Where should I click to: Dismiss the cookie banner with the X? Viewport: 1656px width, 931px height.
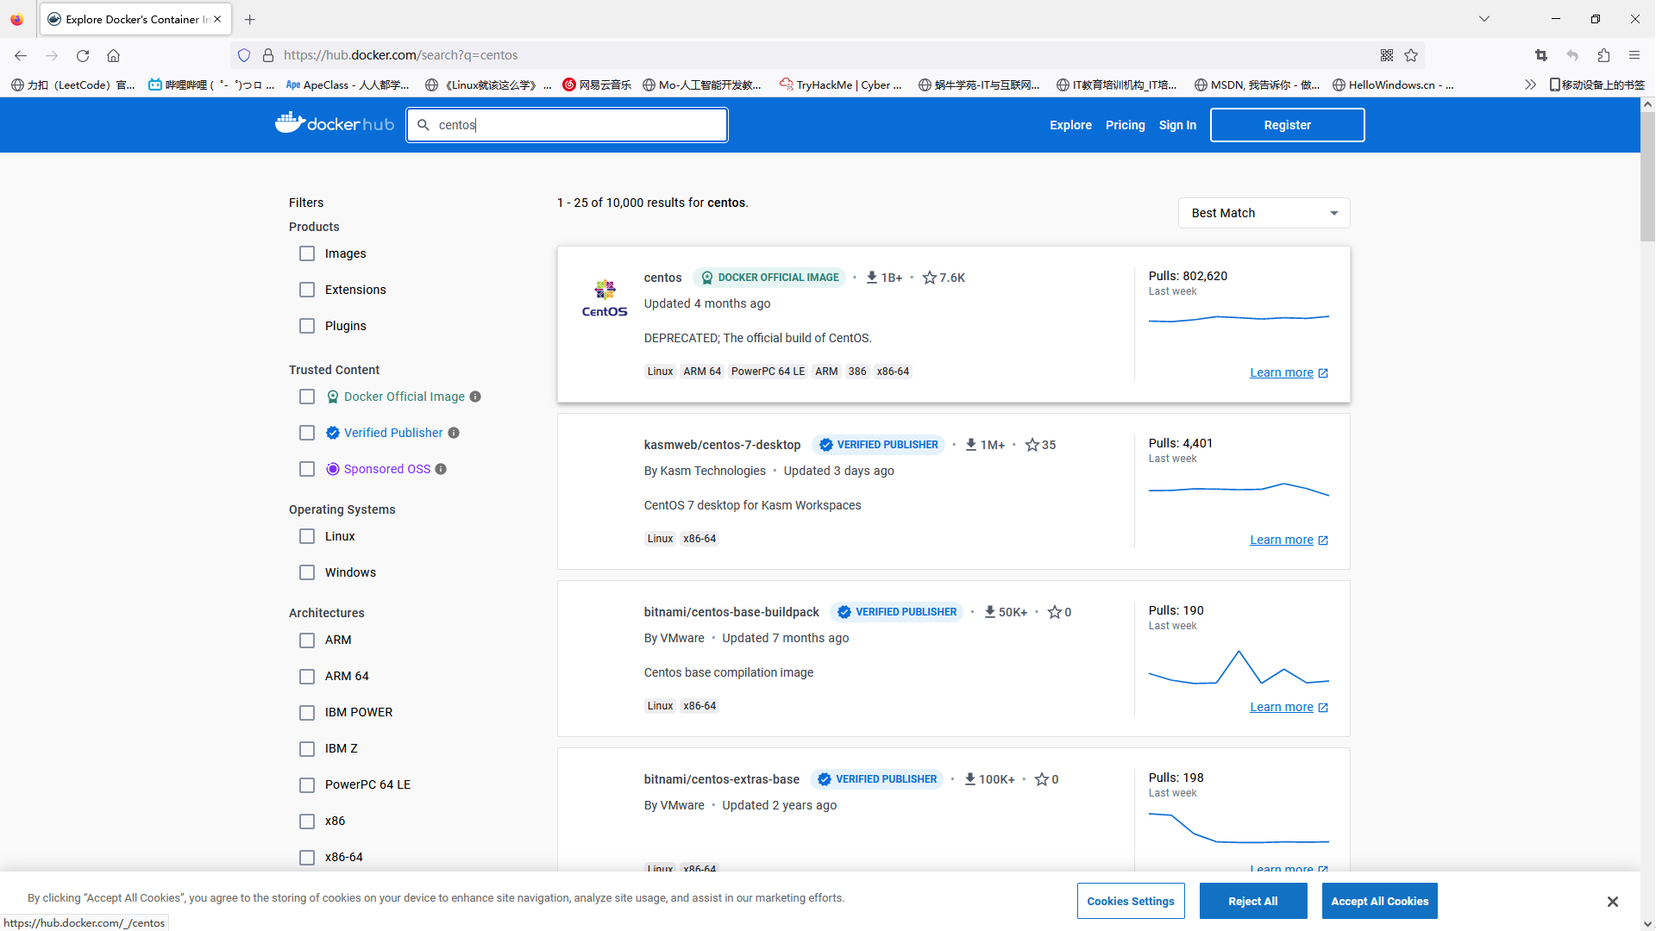1612,902
